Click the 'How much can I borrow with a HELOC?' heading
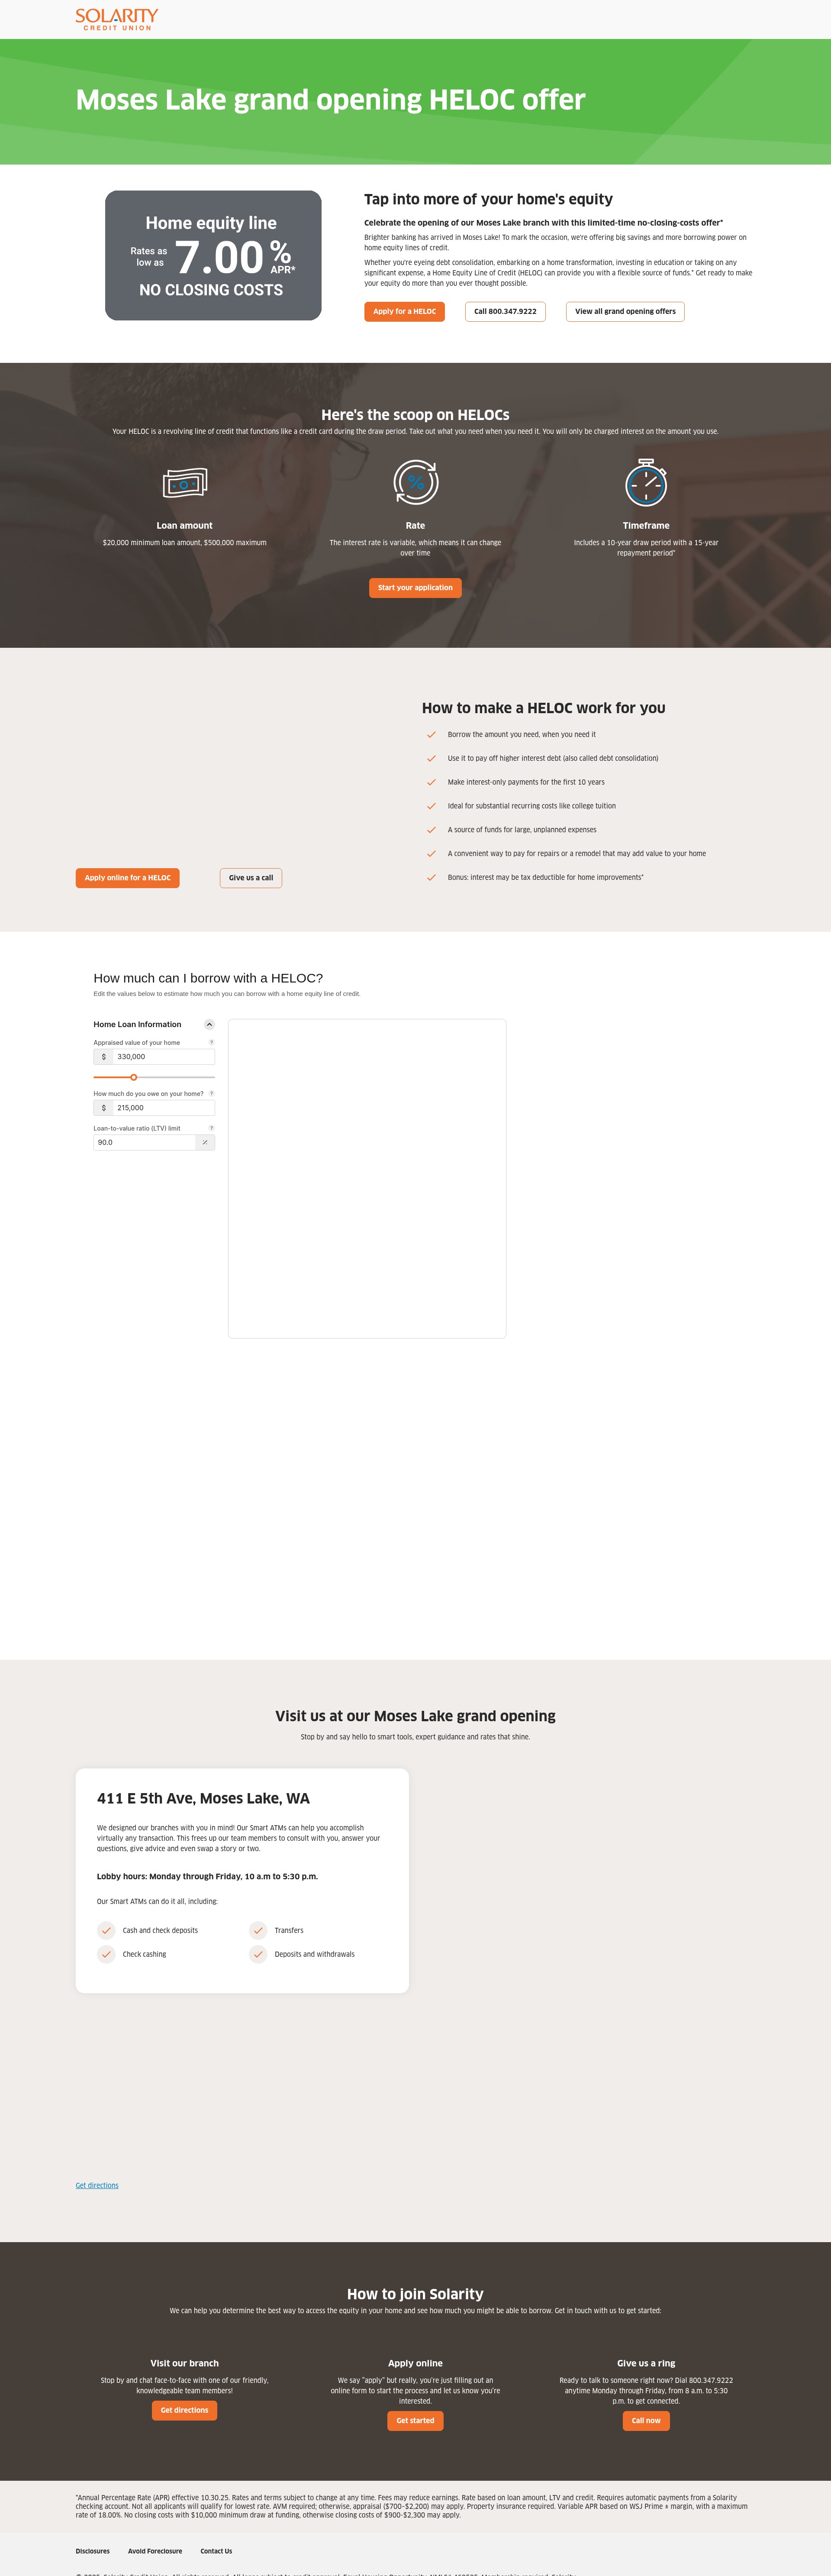This screenshot has height=2576, width=831. tap(208, 978)
